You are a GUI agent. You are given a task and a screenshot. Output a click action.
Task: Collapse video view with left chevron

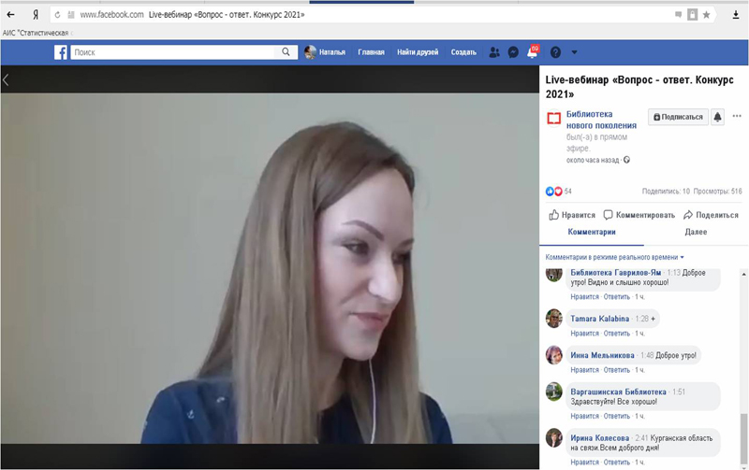point(6,80)
